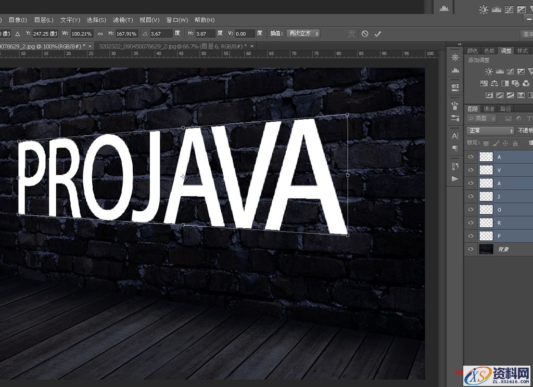Open the Paragraph panel icon in dock

455,148
